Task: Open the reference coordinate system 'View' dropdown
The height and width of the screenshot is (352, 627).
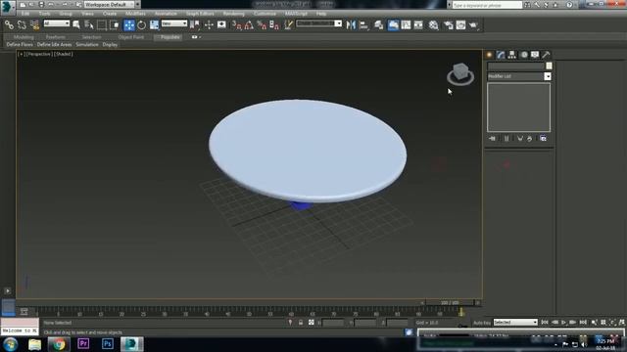Action: click(174, 23)
